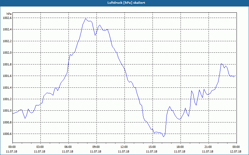Click the 15:00 time axis label
Image resolution: width=249 pixels, height=155 pixels.
(153, 147)
